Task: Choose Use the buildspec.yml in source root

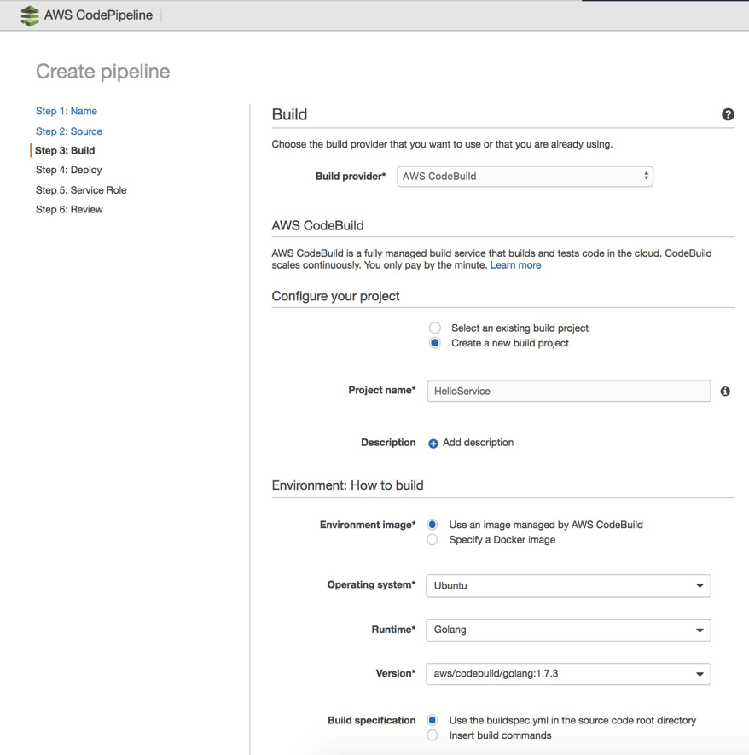Action: 433,720
